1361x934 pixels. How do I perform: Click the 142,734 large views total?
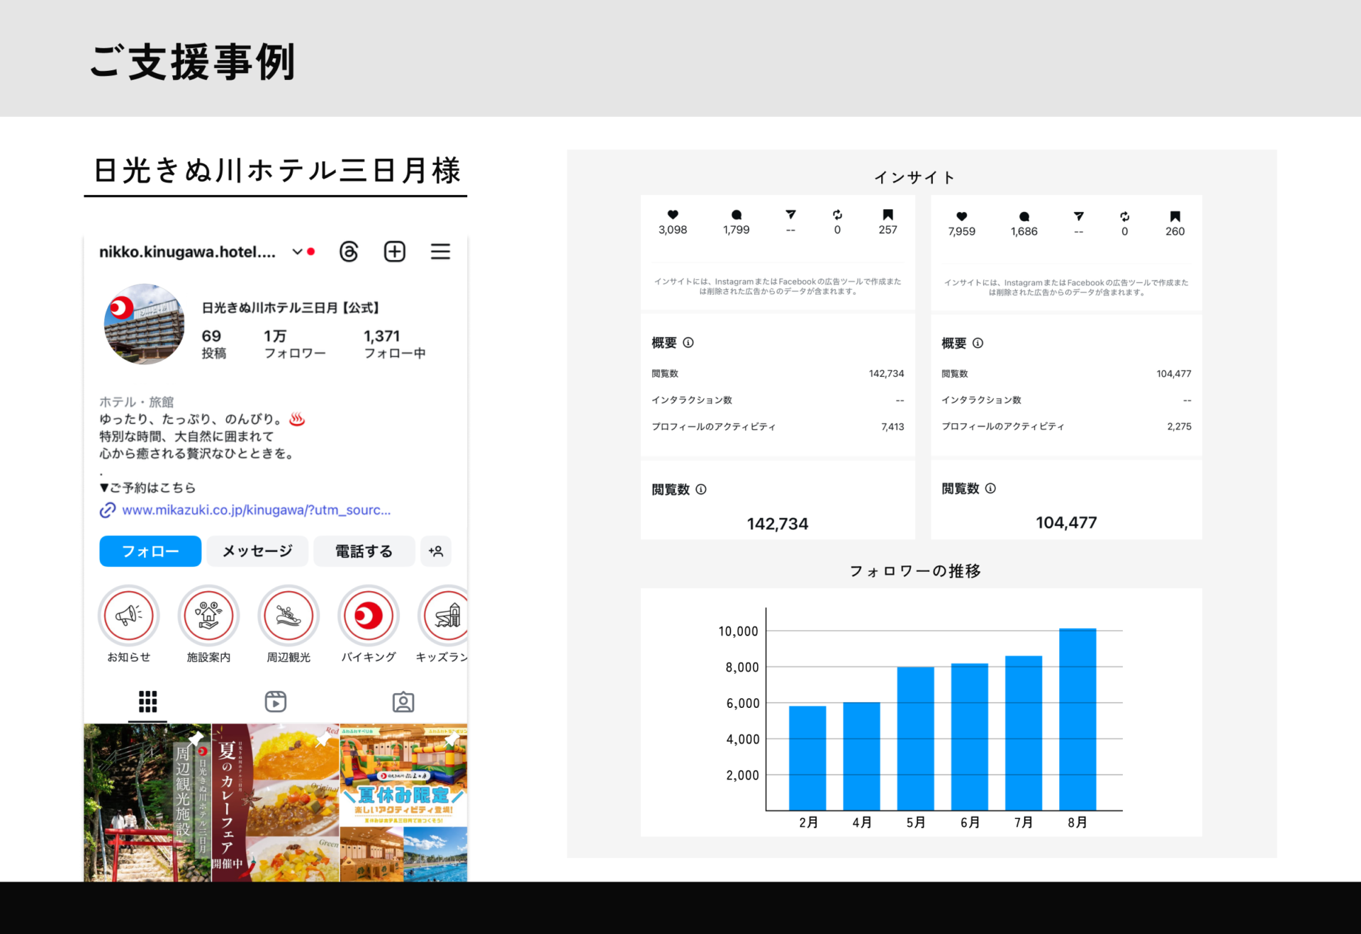pos(778,524)
